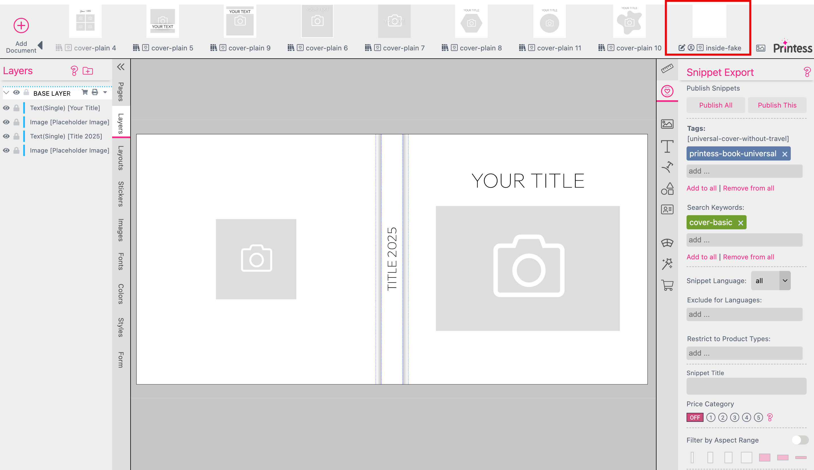
Task: Open the shopping cart panel
Action: click(667, 285)
